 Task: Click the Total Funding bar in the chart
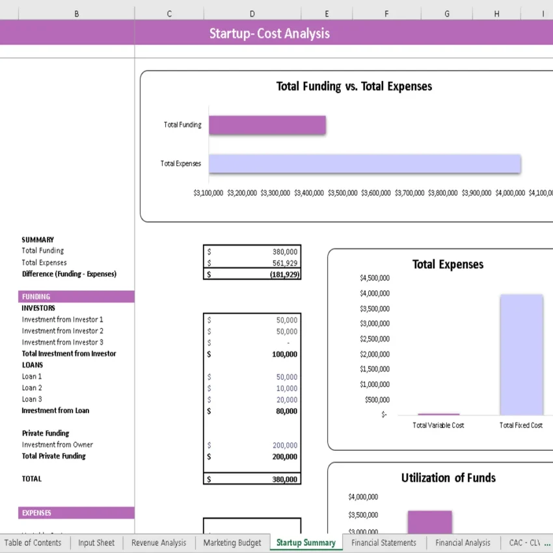[x=267, y=124]
